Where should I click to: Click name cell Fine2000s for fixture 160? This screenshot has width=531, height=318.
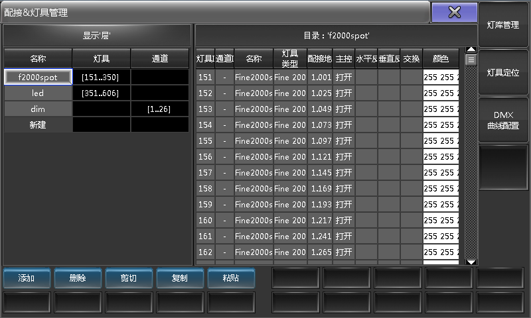254,220
